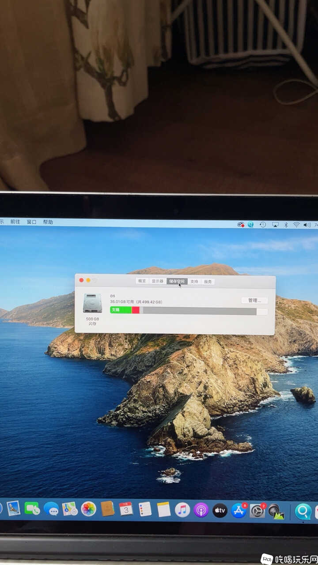Click the text 35.01 GB 可用
318x565 pixels.
click(x=122, y=302)
